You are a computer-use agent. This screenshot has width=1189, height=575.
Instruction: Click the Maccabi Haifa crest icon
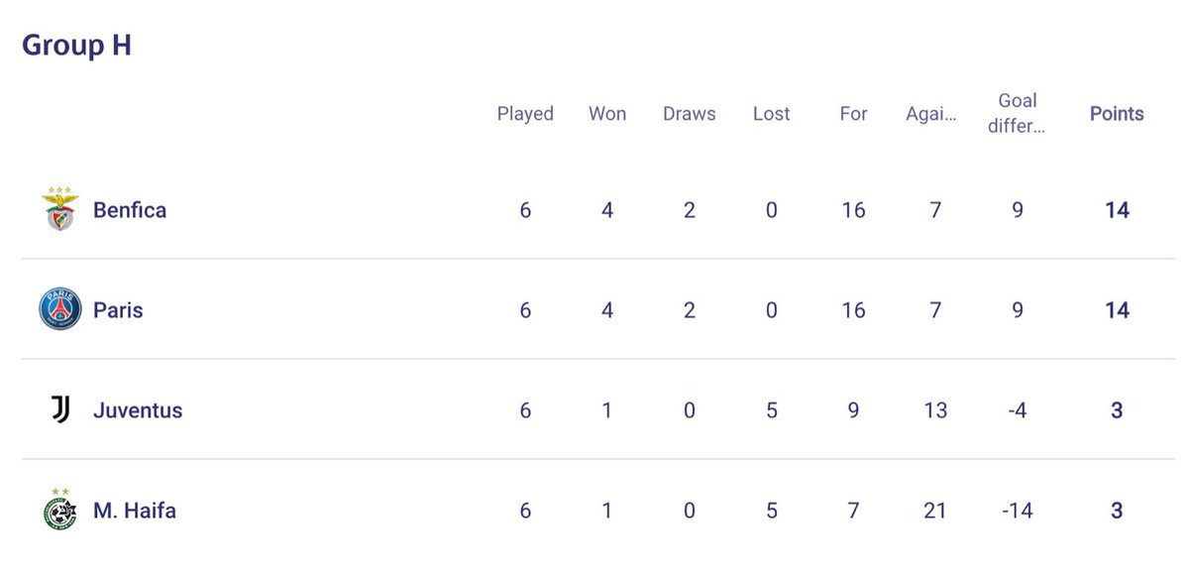tap(59, 510)
